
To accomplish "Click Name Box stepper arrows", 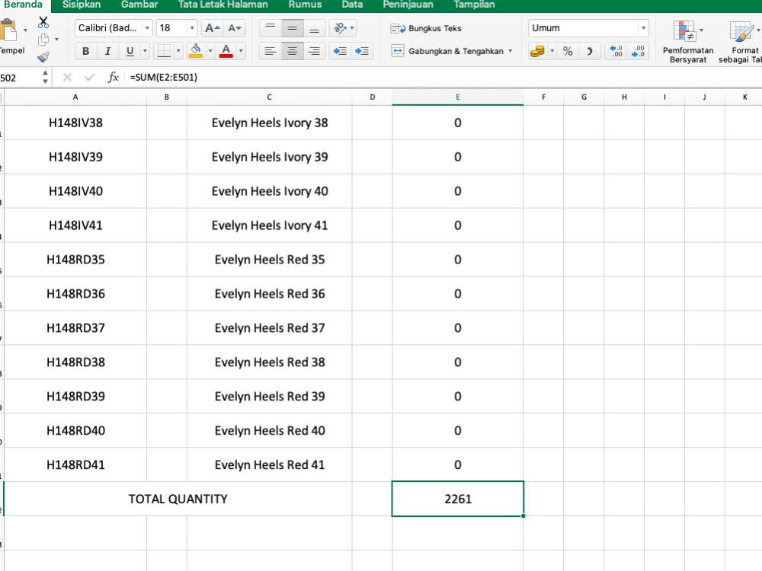I will (45, 77).
